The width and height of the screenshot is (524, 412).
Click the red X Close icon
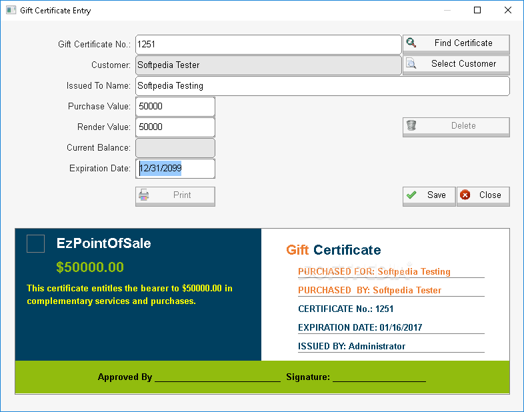pos(465,195)
